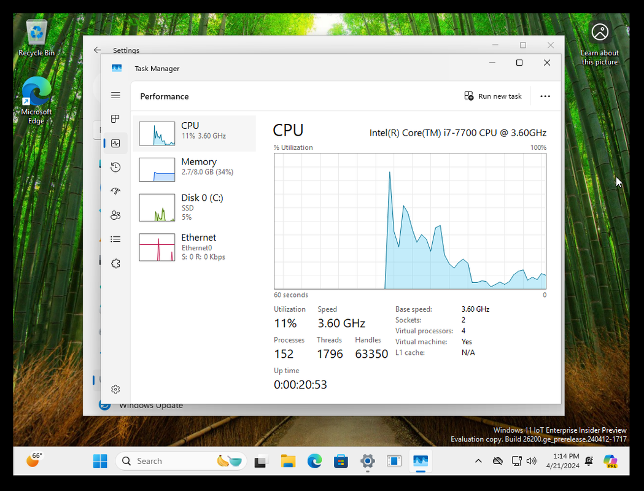This screenshot has height=491, width=644.
Task: Click Run new task button
Action: coord(493,96)
